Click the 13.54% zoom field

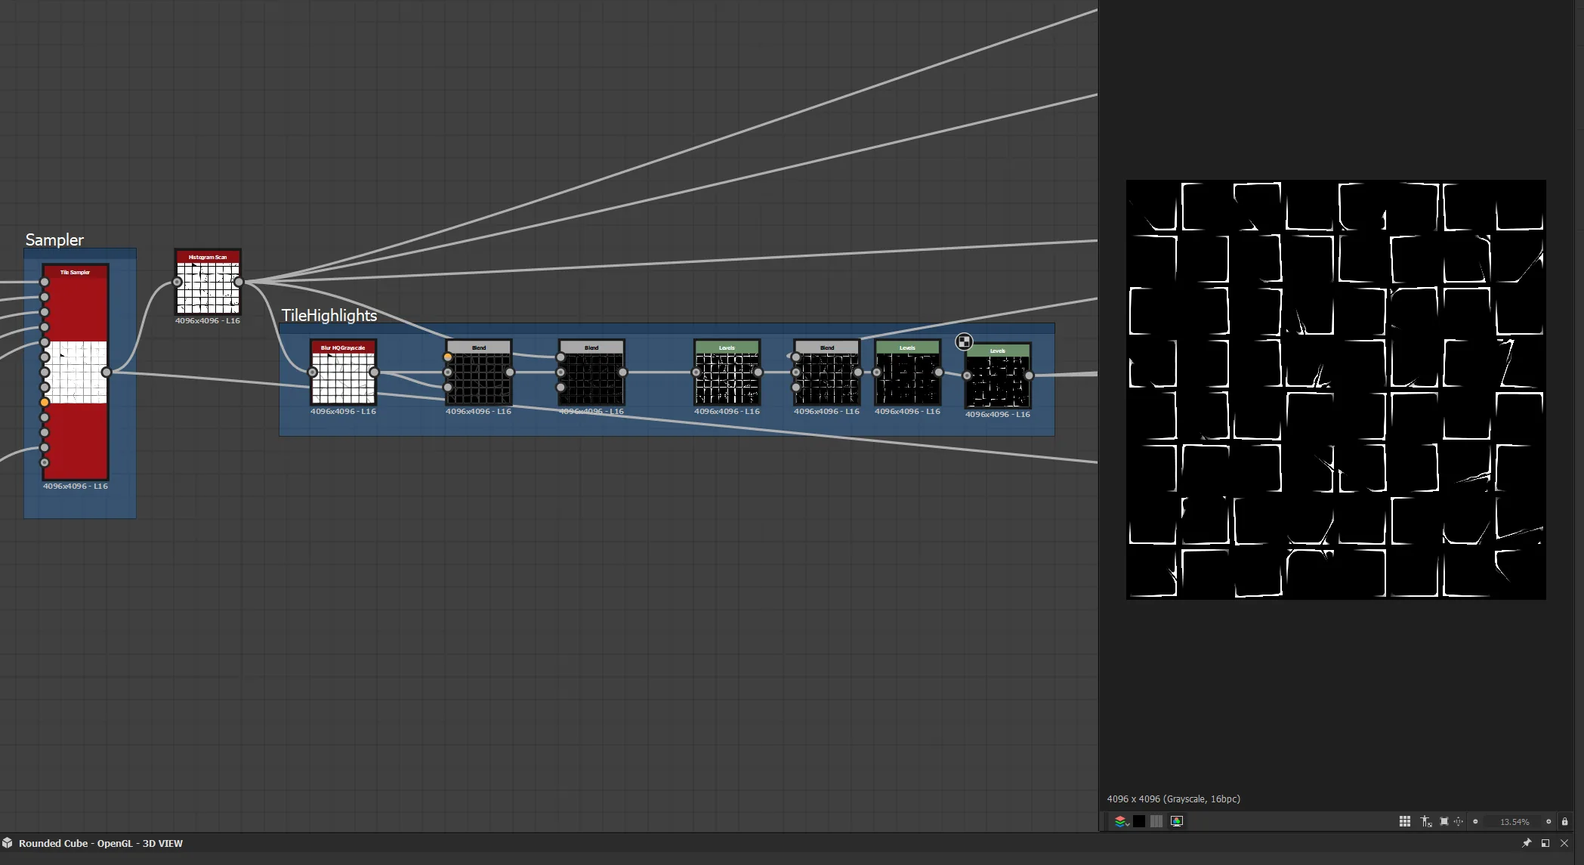(1515, 822)
